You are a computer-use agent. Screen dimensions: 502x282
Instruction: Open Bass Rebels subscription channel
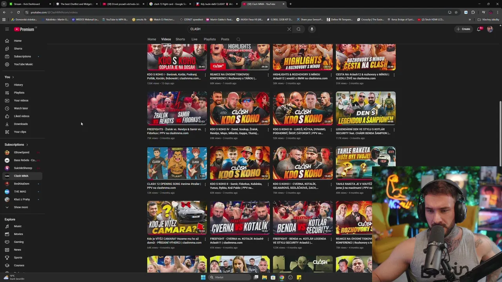click(x=22, y=160)
